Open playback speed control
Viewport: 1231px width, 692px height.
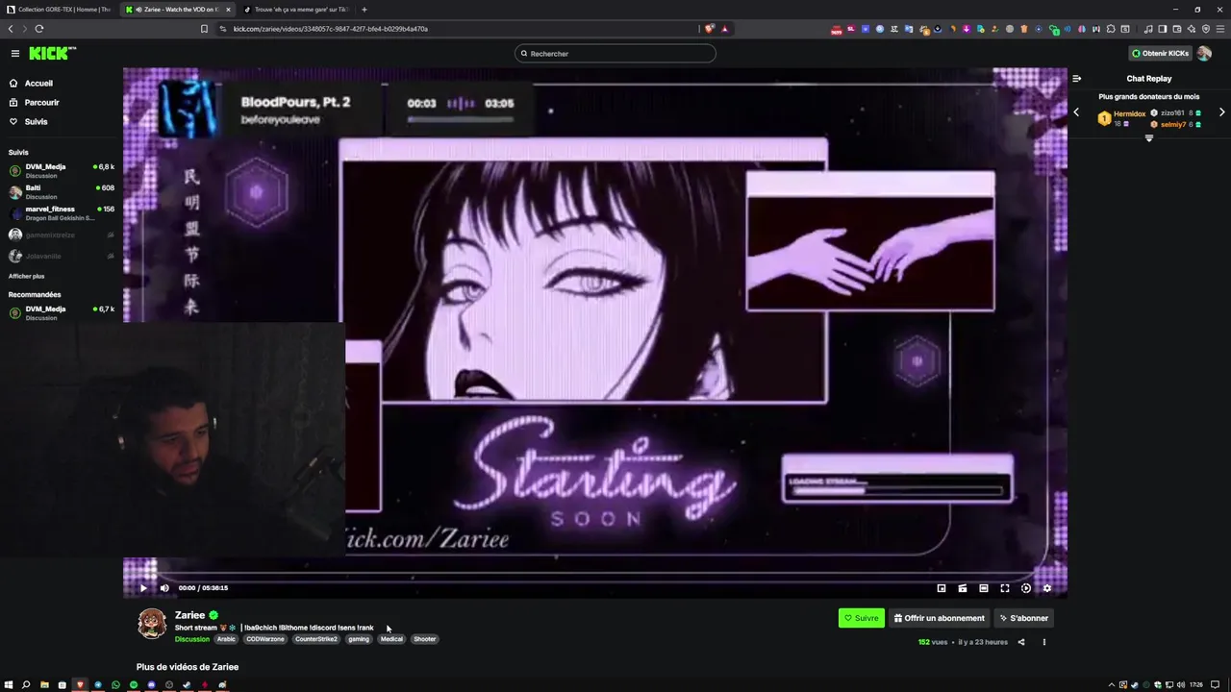pos(1026,588)
